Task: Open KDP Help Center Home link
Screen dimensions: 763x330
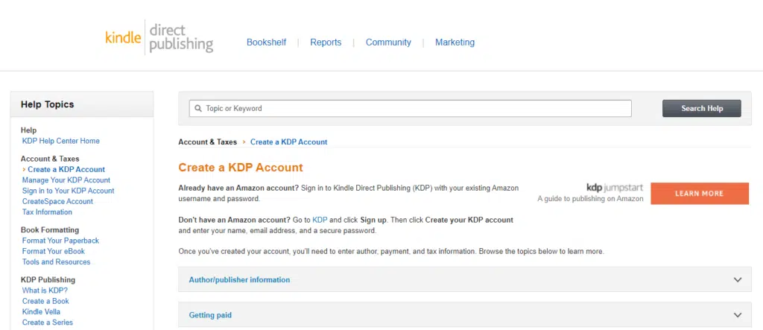Action: coord(60,141)
